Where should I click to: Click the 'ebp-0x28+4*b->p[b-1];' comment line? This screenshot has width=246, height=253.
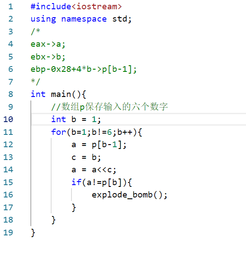point(84,69)
